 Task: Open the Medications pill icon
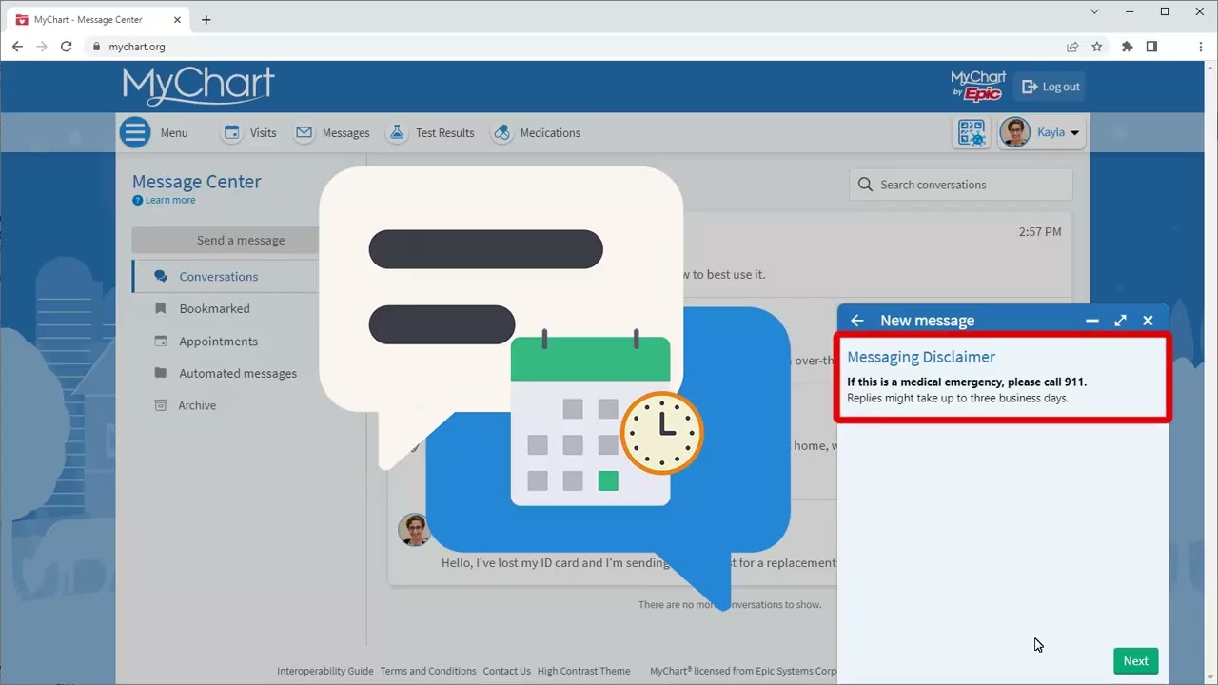[502, 132]
